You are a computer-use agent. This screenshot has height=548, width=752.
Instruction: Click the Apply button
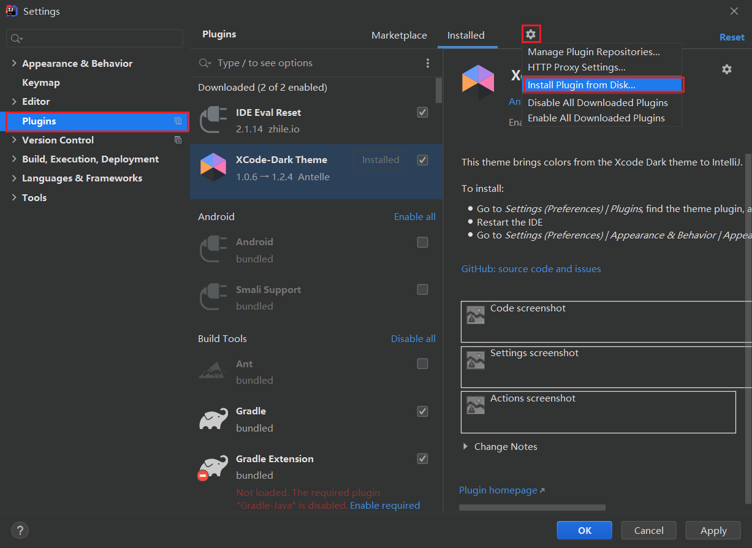point(713,530)
